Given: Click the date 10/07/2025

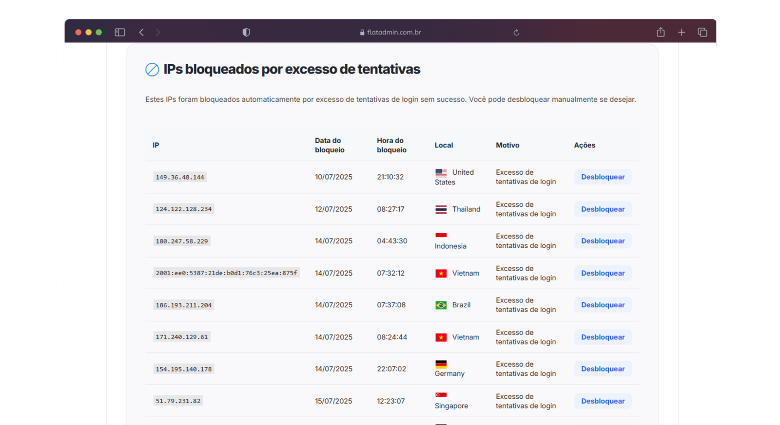Looking at the screenshot, I should pyautogui.click(x=333, y=177).
